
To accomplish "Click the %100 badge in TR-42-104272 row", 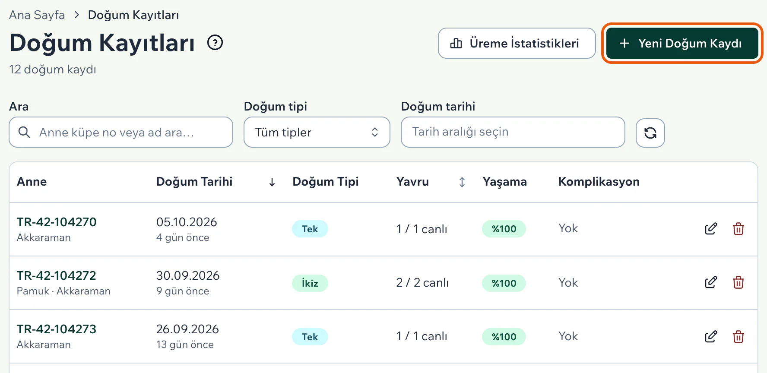I will coord(504,283).
